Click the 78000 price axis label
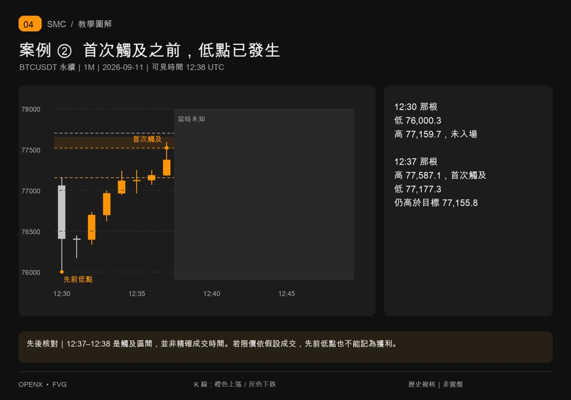This screenshot has height=400, width=571. (31, 109)
